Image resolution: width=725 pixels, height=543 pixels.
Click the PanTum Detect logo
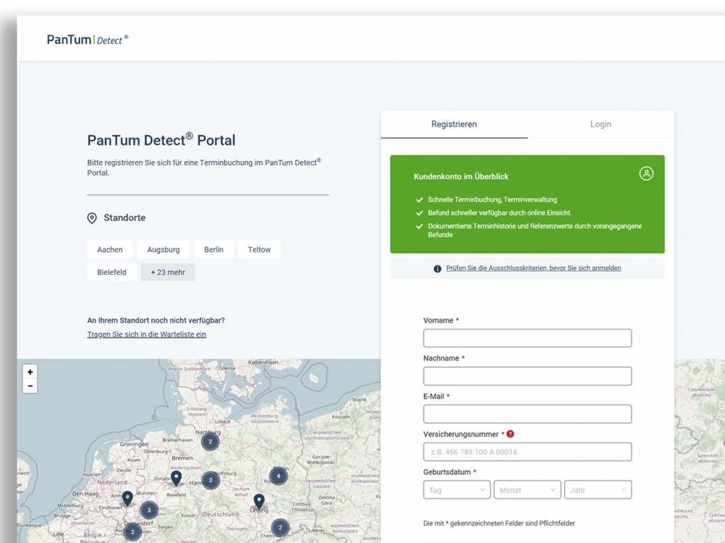point(87,40)
